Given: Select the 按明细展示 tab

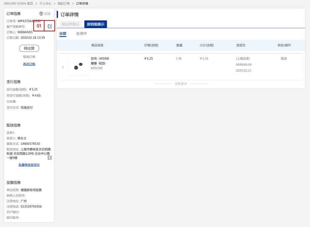Looking at the screenshot, I should click(x=96, y=24).
